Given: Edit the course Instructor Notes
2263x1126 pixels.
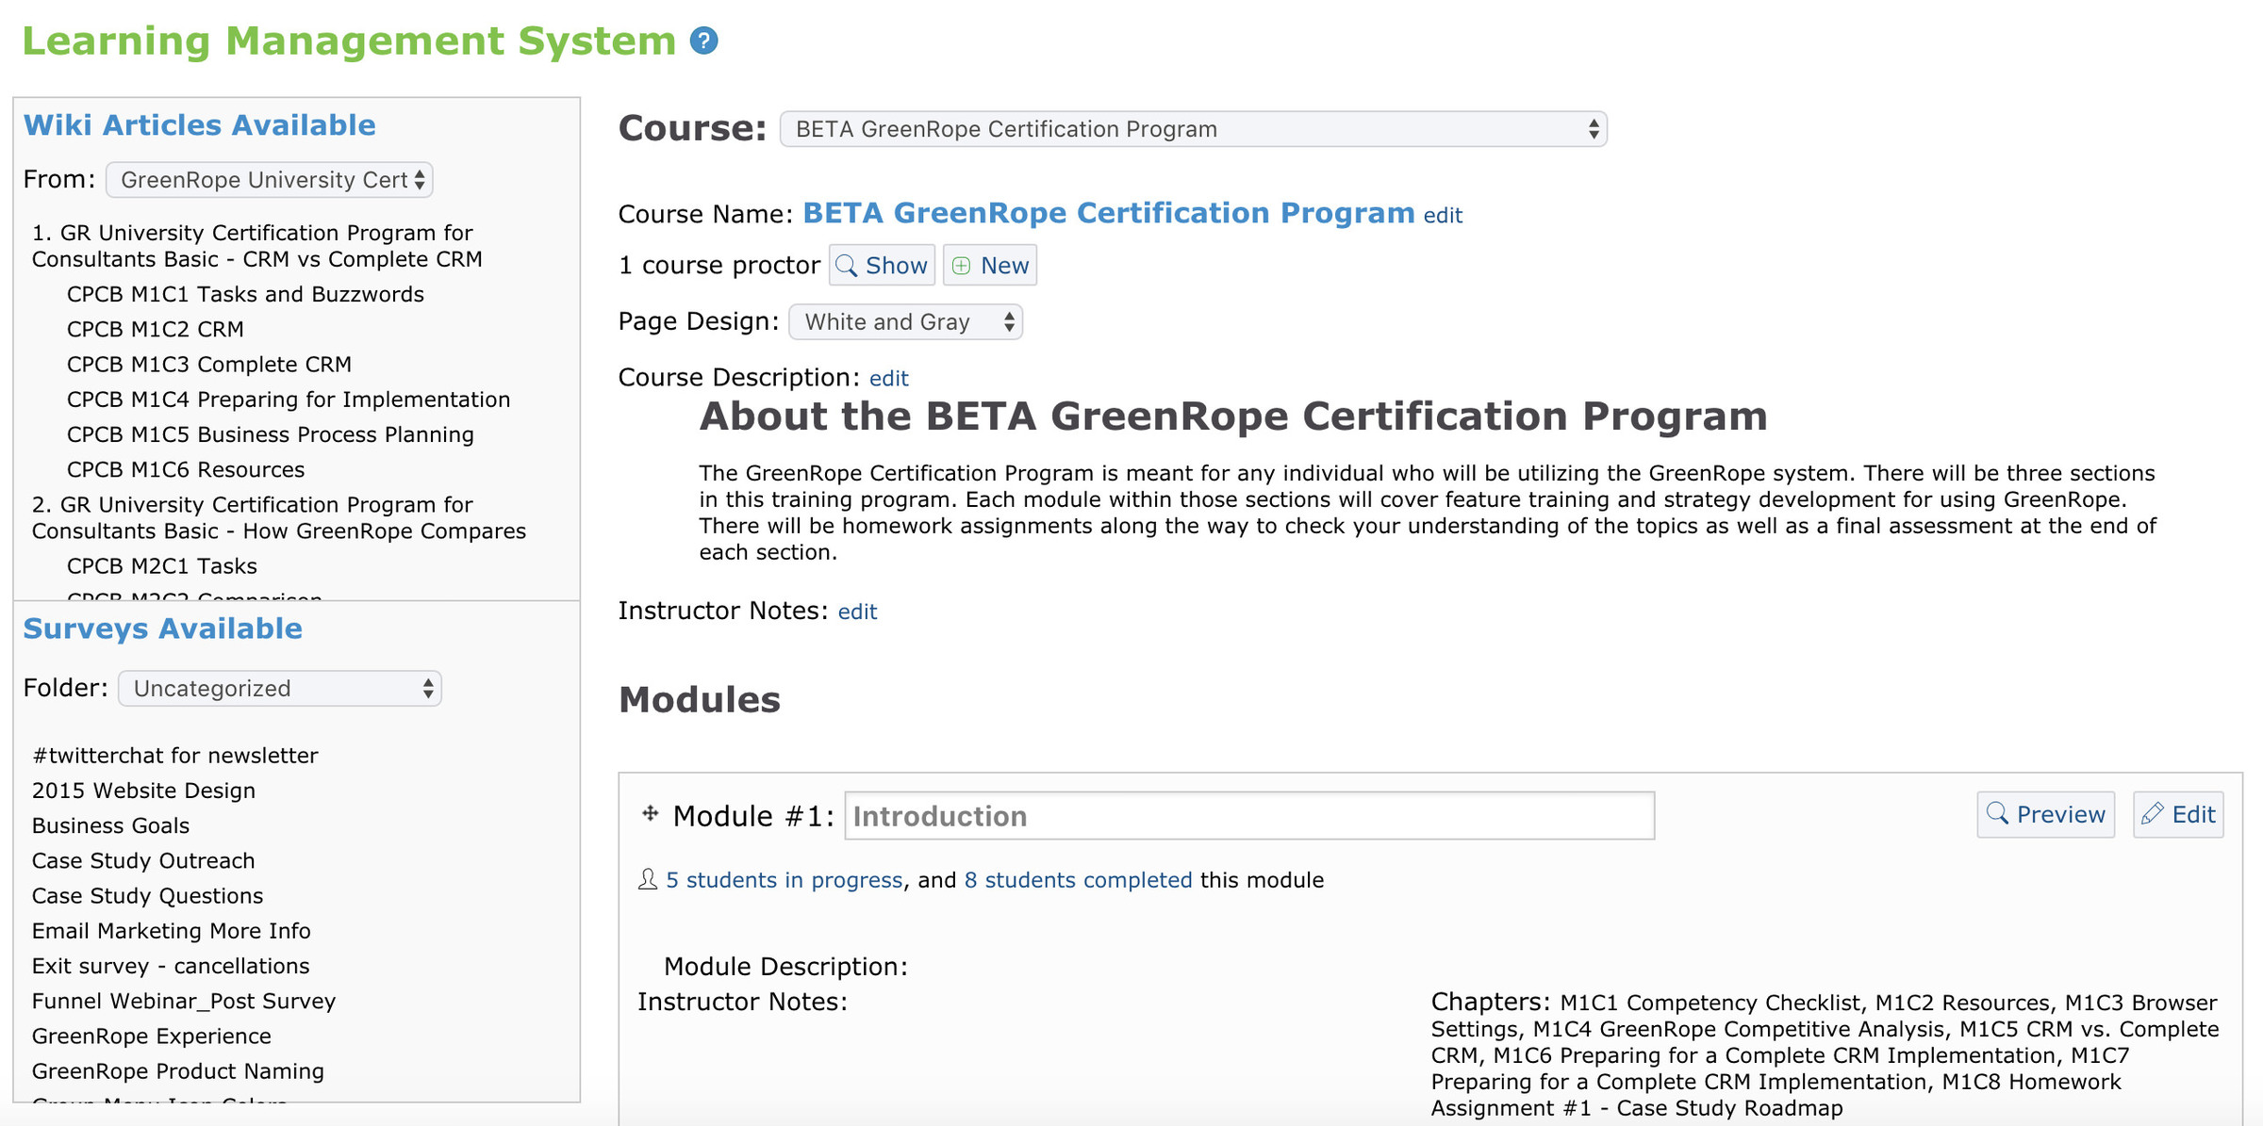Looking at the screenshot, I should click(857, 612).
